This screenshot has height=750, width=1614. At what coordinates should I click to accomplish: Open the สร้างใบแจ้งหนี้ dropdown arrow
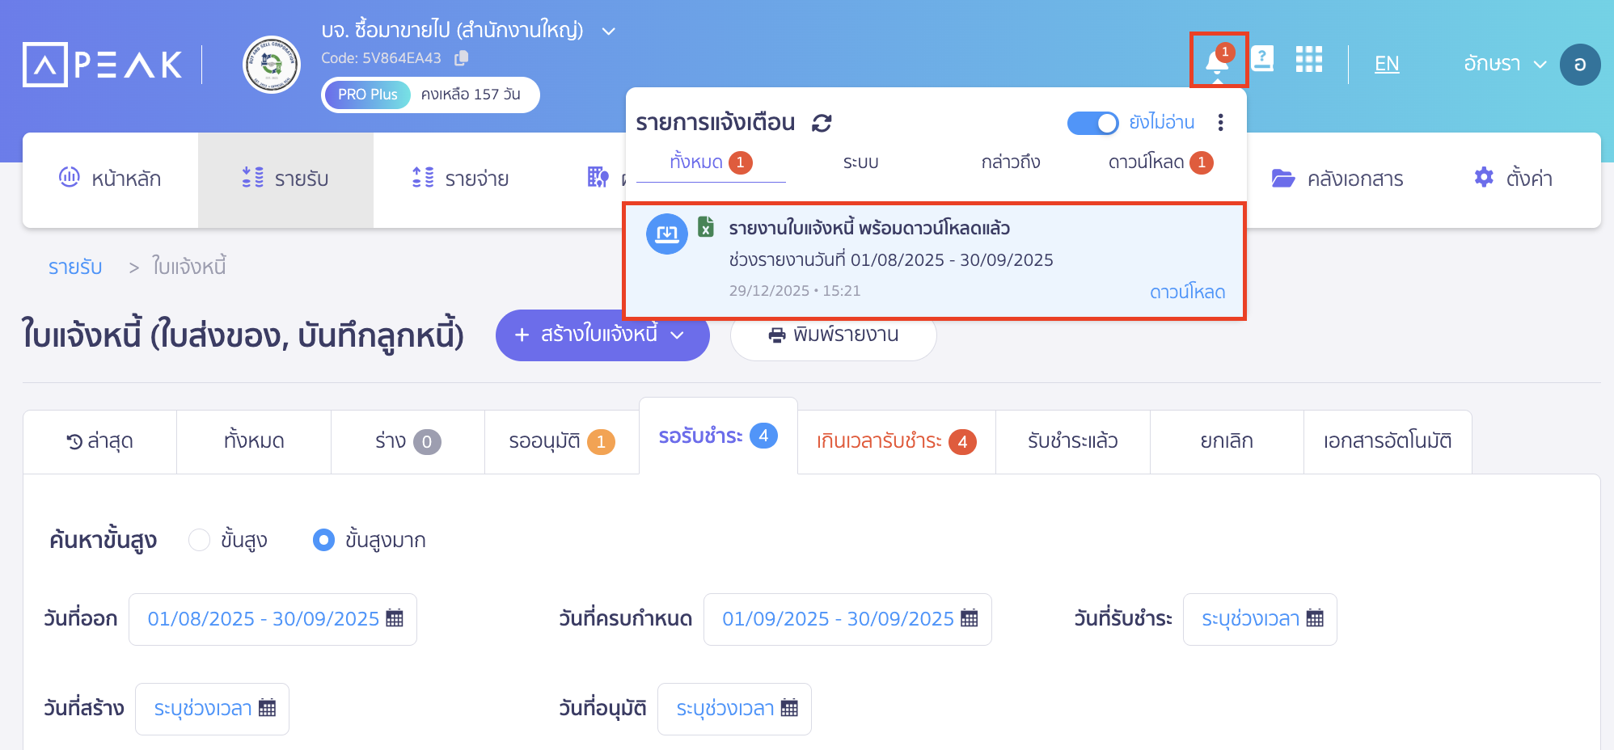point(677,336)
